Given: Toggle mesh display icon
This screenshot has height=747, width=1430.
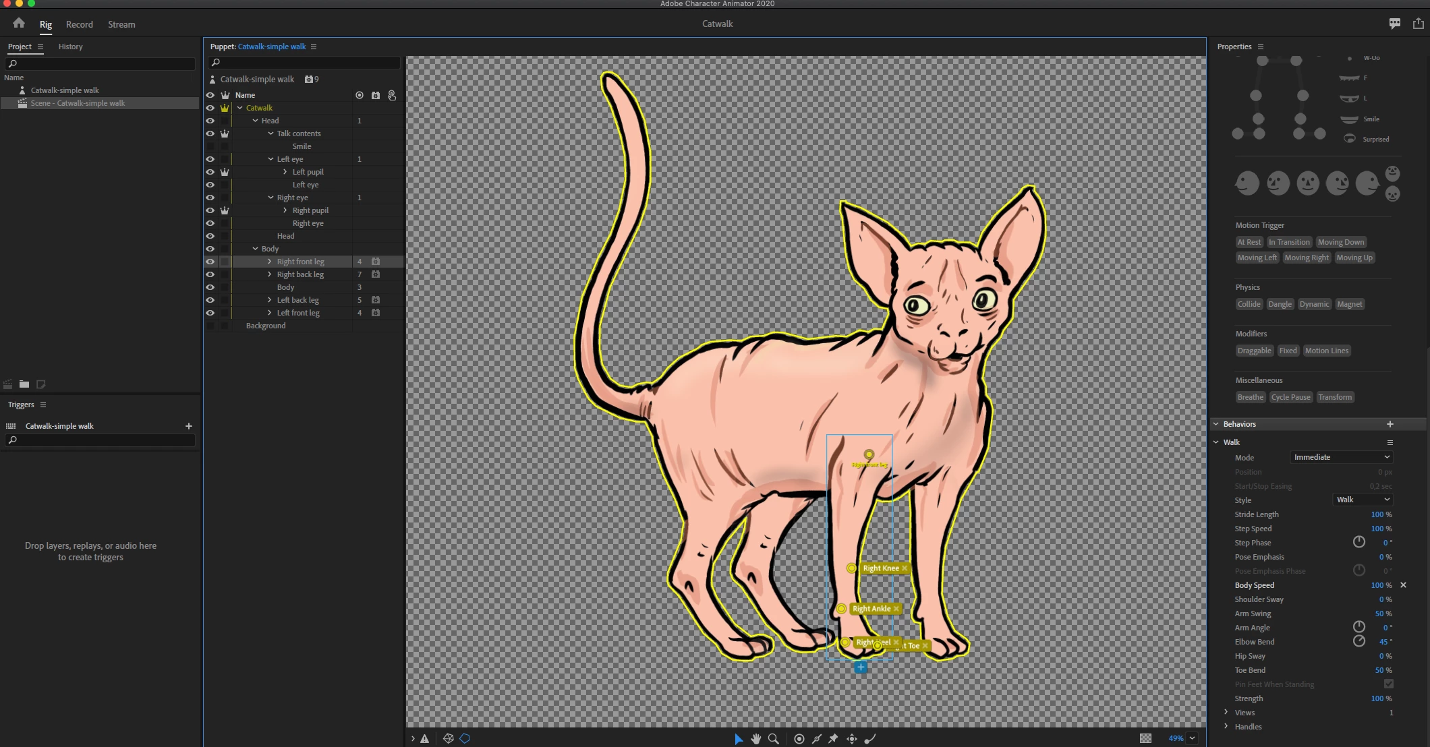Looking at the screenshot, I should (x=449, y=739).
